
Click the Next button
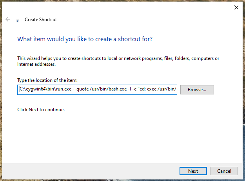point(193,171)
